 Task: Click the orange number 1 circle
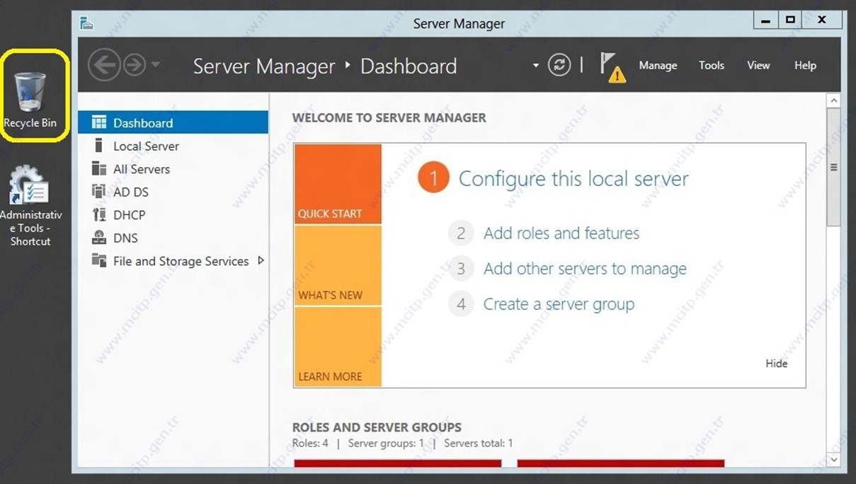(x=433, y=178)
